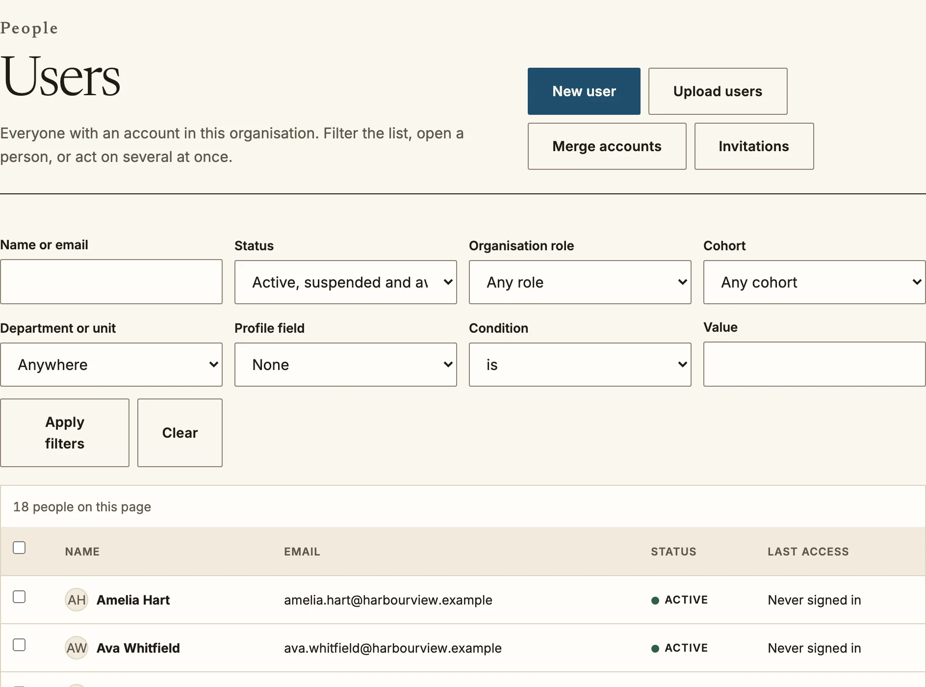Click the New user button
This screenshot has height=687, width=926.
pyautogui.click(x=584, y=91)
